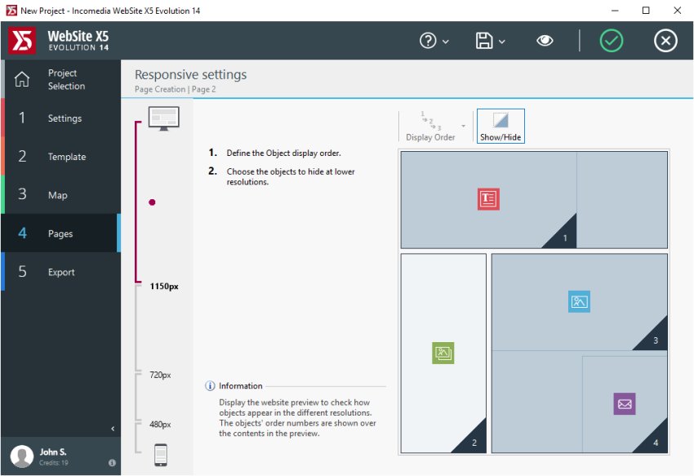Click the WebSite X5 logo icon

[x=22, y=40]
